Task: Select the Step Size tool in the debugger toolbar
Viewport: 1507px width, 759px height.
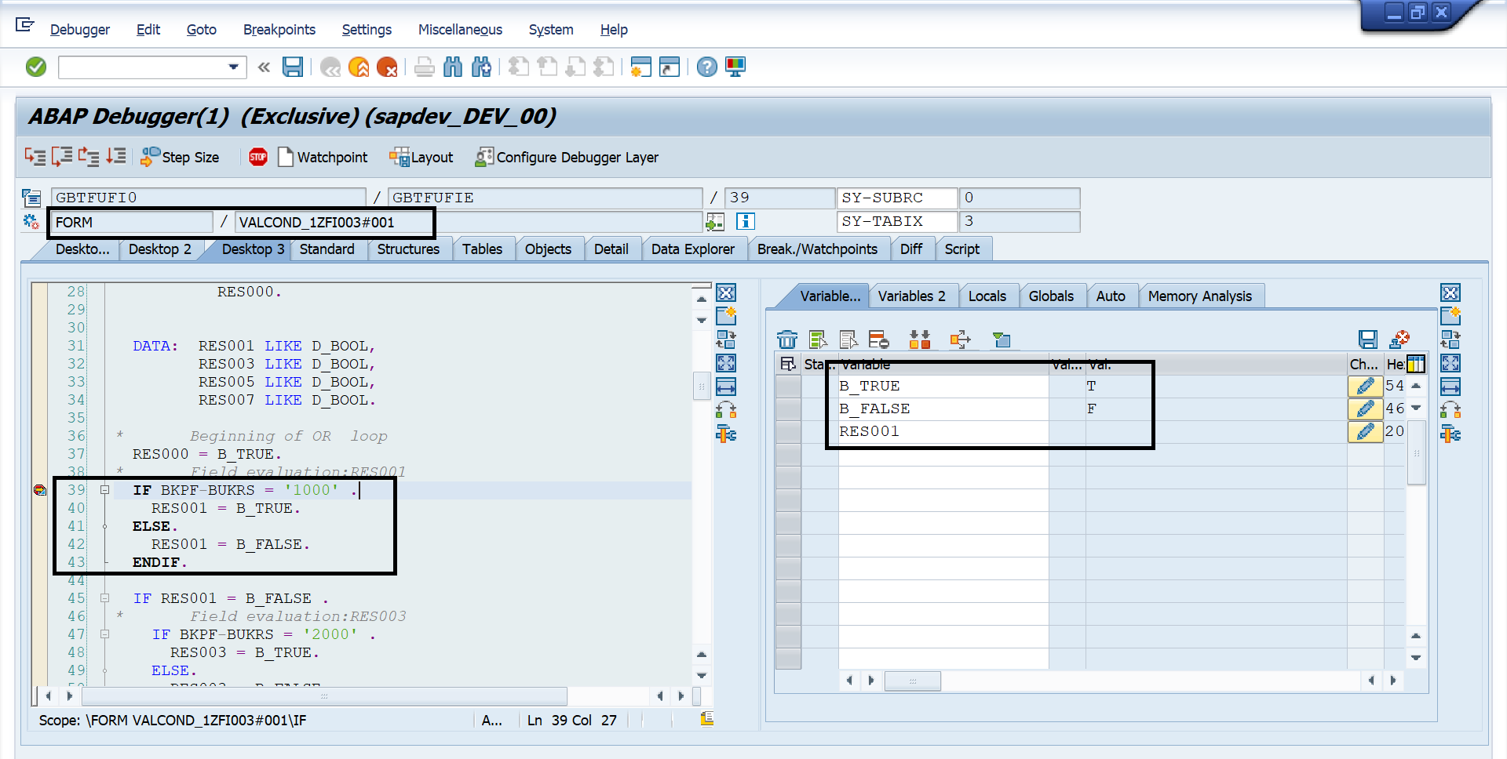Action: coord(179,157)
